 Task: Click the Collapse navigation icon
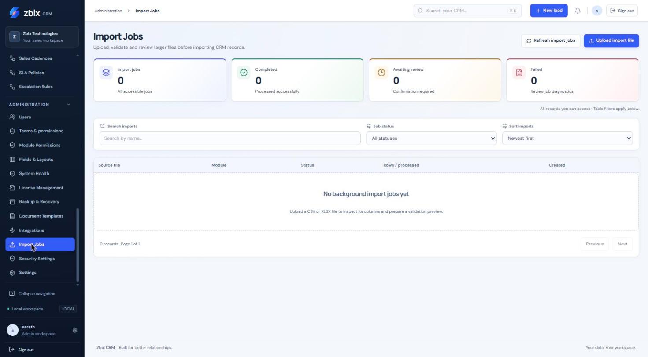pos(12,294)
